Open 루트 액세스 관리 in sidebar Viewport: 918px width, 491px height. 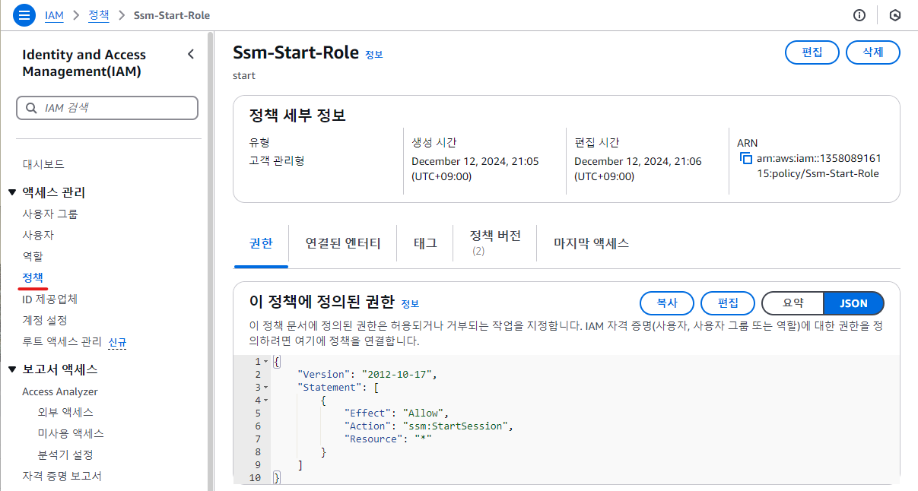[62, 341]
